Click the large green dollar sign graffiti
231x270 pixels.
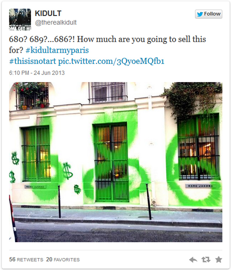tap(67, 170)
